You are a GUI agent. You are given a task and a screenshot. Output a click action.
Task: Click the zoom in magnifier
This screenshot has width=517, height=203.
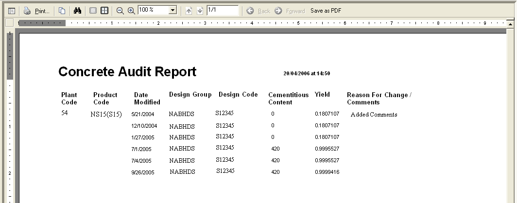pos(131,10)
